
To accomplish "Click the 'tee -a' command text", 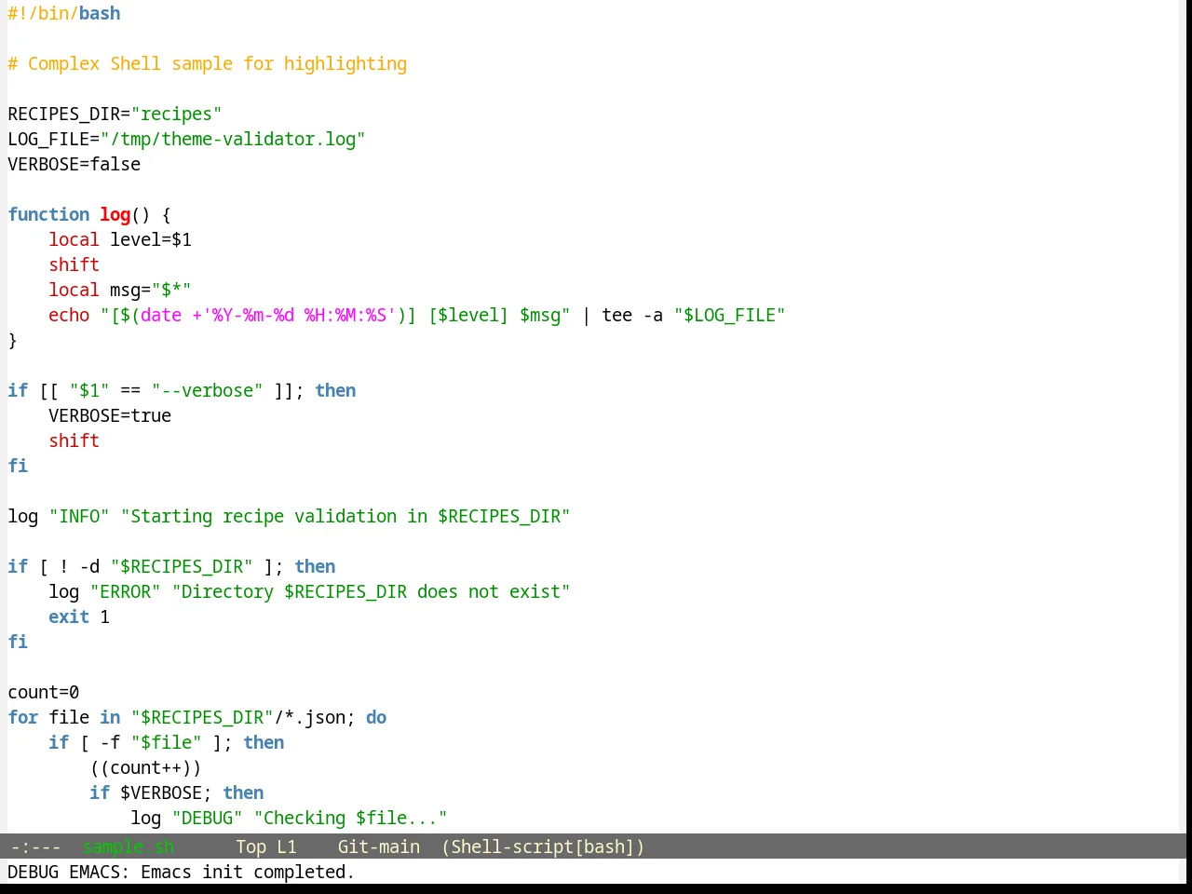I will coord(632,315).
